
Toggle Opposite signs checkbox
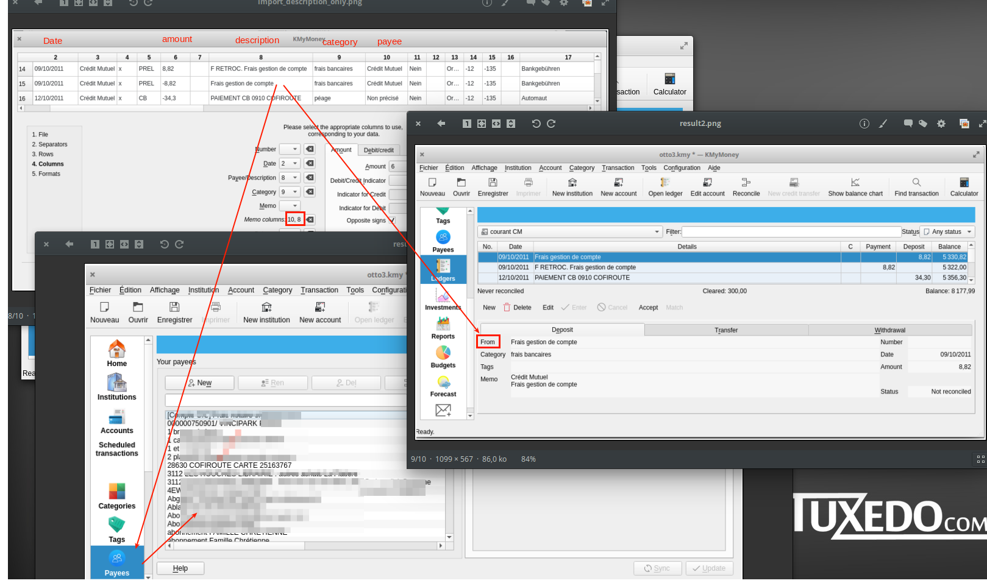pyautogui.click(x=392, y=221)
